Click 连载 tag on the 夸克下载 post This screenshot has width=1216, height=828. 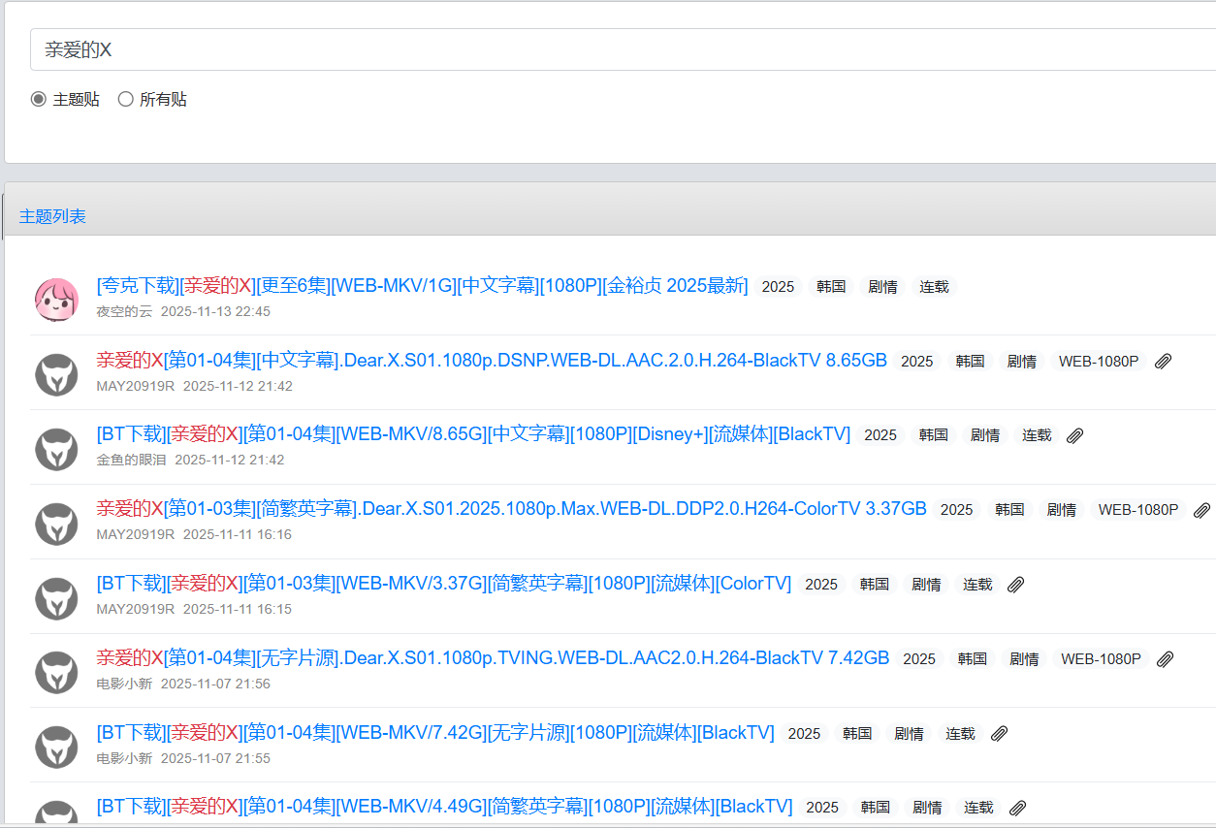[x=934, y=287]
